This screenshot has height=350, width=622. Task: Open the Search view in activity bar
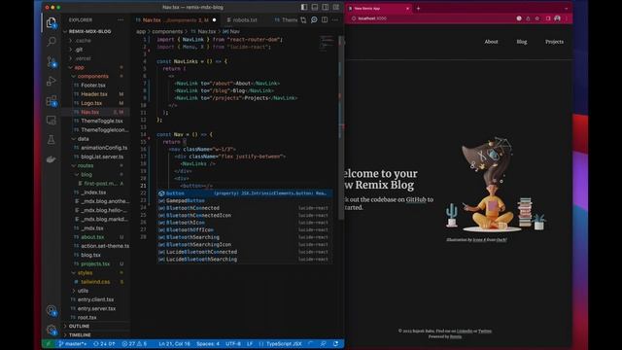point(52,42)
